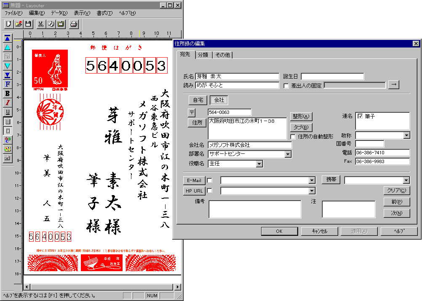This screenshot has width=422, height=301.
Task: Click the Cut scissors icon
Action: [41, 24]
